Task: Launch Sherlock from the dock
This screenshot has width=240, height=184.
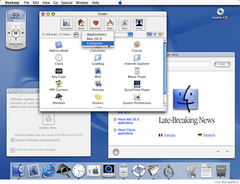Action: (x=64, y=170)
